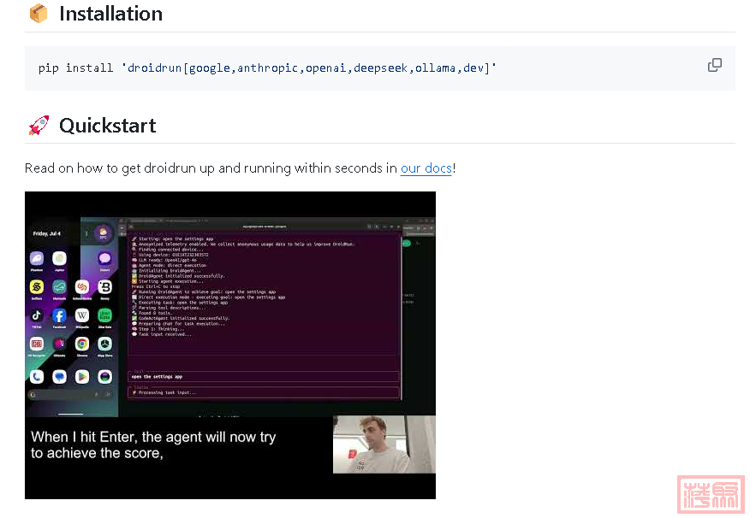
Task: Click the rocket emoji beside Quickstart
Action: pyautogui.click(x=39, y=126)
